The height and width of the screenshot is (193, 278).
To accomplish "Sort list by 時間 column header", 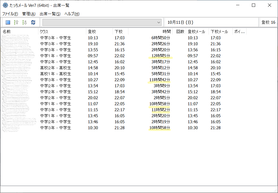I will (x=150, y=32).
